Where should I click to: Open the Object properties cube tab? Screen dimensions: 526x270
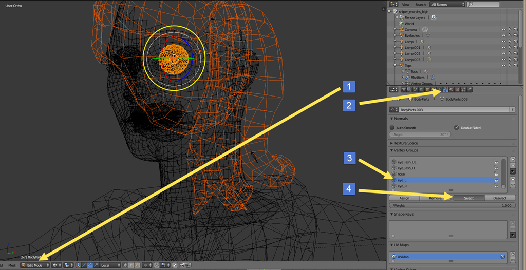427,89
